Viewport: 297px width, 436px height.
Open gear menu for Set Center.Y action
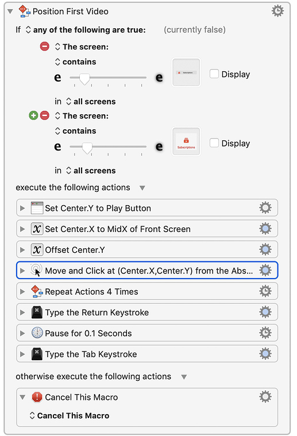click(x=265, y=208)
